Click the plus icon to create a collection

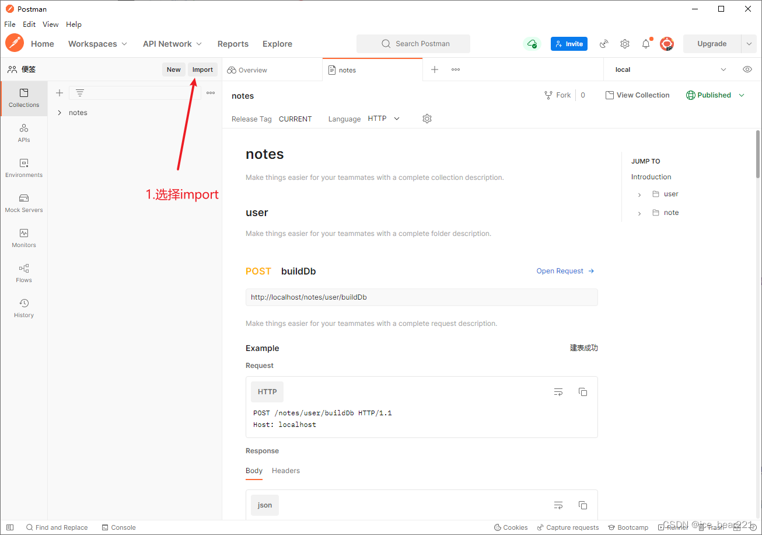click(60, 93)
